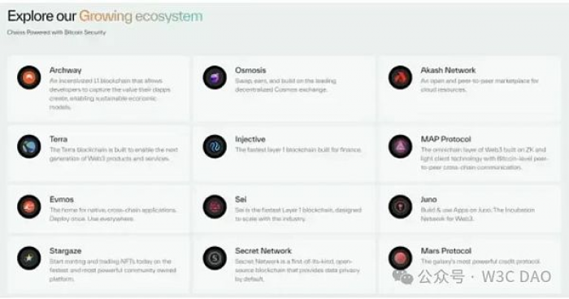
Task: Click the MAP Protocol description text
Action: (x=484, y=158)
